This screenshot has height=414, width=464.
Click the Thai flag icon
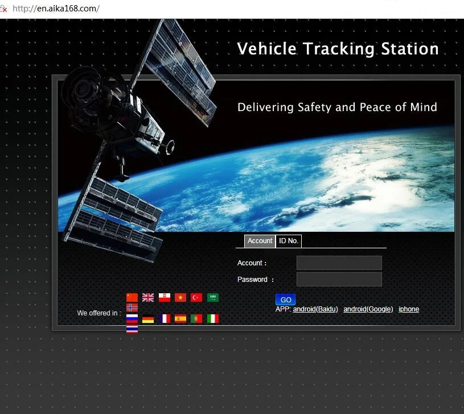tap(132, 329)
